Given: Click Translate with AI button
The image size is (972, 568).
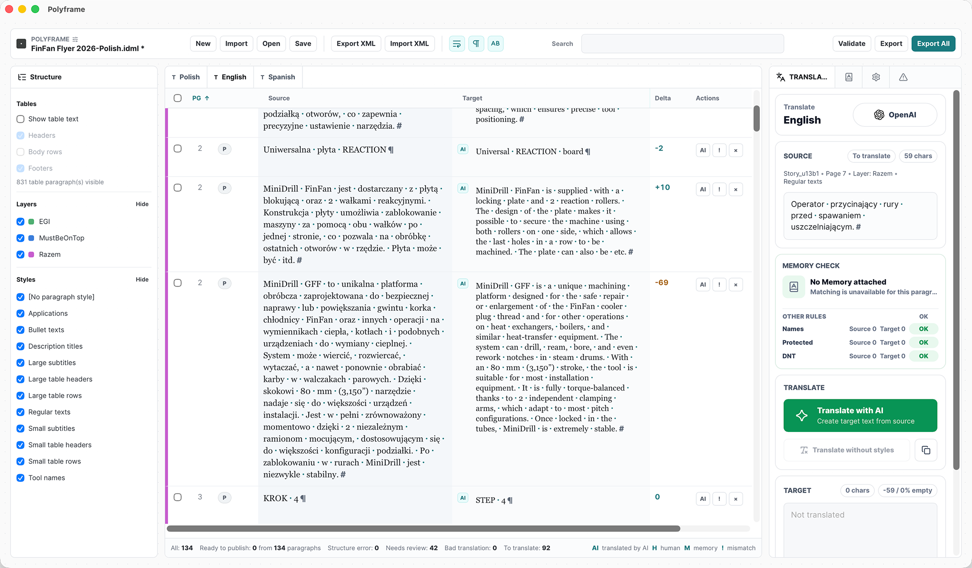Looking at the screenshot, I should pyautogui.click(x=860, y=416).
